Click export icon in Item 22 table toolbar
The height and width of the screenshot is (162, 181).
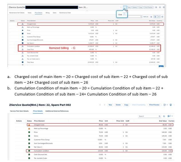pos(169,116)
